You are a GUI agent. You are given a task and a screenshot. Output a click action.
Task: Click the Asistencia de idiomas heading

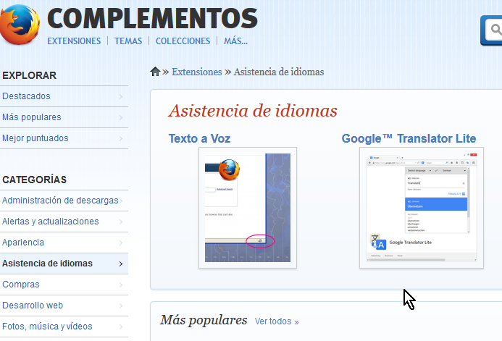point(253,111)
